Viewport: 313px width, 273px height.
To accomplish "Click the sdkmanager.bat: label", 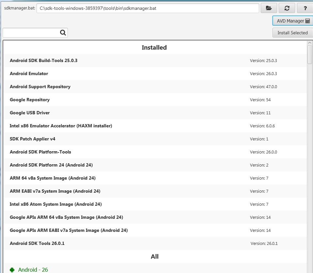I will [x=20, y=8].
